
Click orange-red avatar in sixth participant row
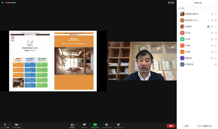182,45
